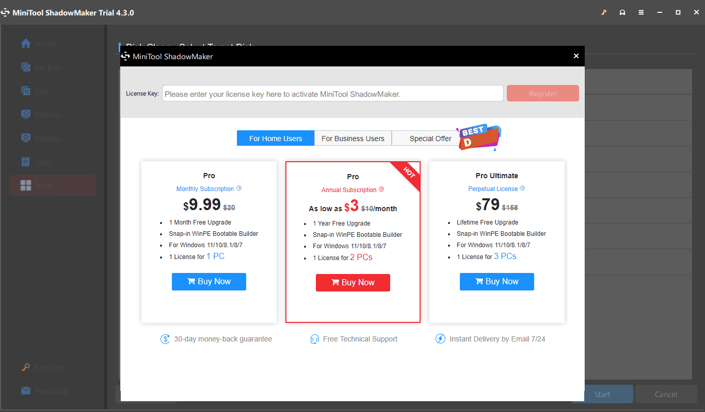Viewport: 705px width, 412px height.
Task: Click the help icon next to Monthly Subscription
Action: pos(239,188)
